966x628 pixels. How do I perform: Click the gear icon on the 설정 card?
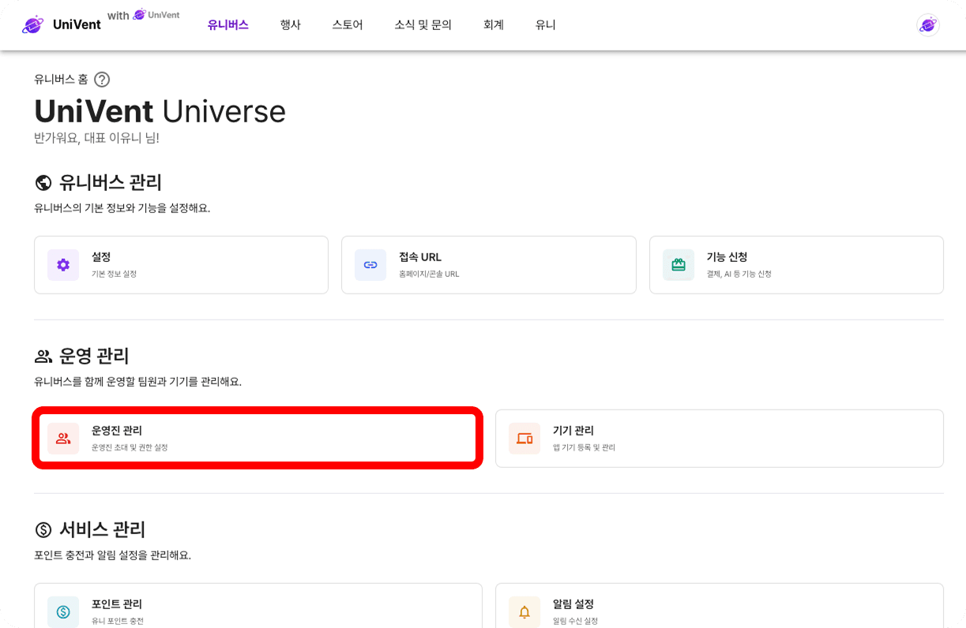pyautogui.click(x=62, y=264)
